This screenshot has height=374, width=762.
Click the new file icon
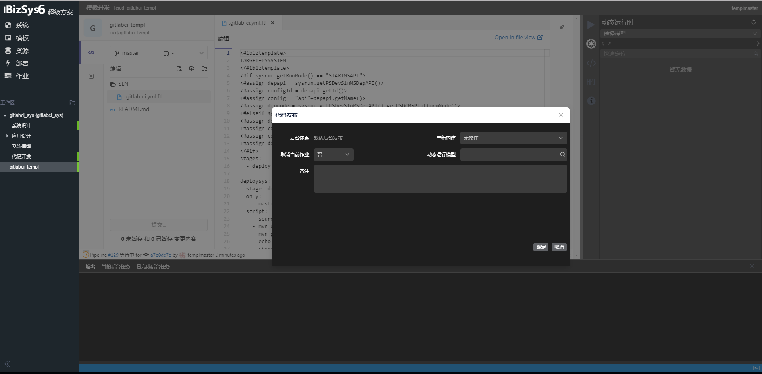179,69
